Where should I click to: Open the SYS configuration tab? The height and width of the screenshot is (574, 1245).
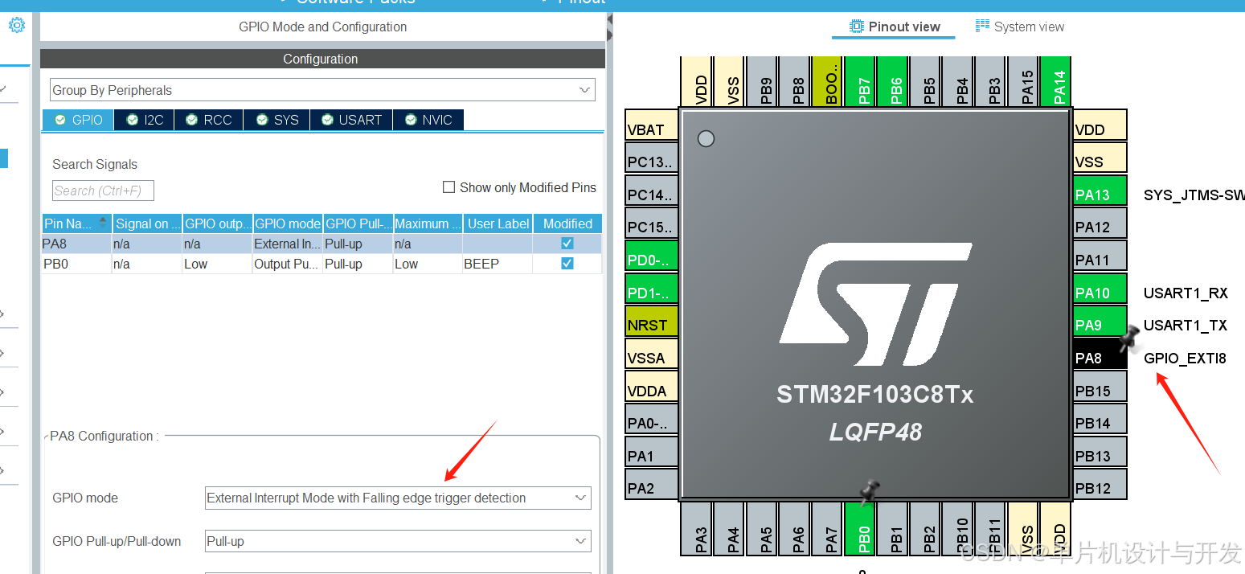point(277,120)
